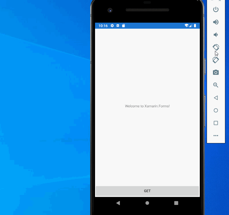
Task: Tap the keyboard 'A' status bar icon
Action: click(118, 26)
